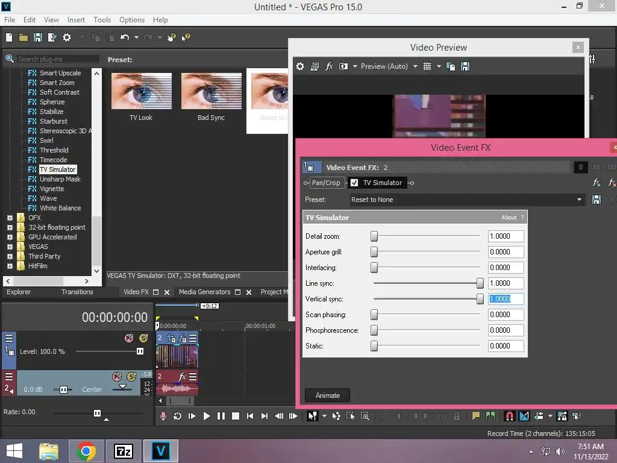Solo the audio track 2

tap(131, 376)
